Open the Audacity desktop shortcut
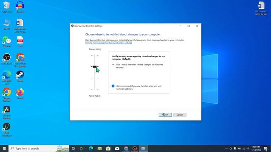The height and width of the screenshot is (152, 271). point(20,7)
